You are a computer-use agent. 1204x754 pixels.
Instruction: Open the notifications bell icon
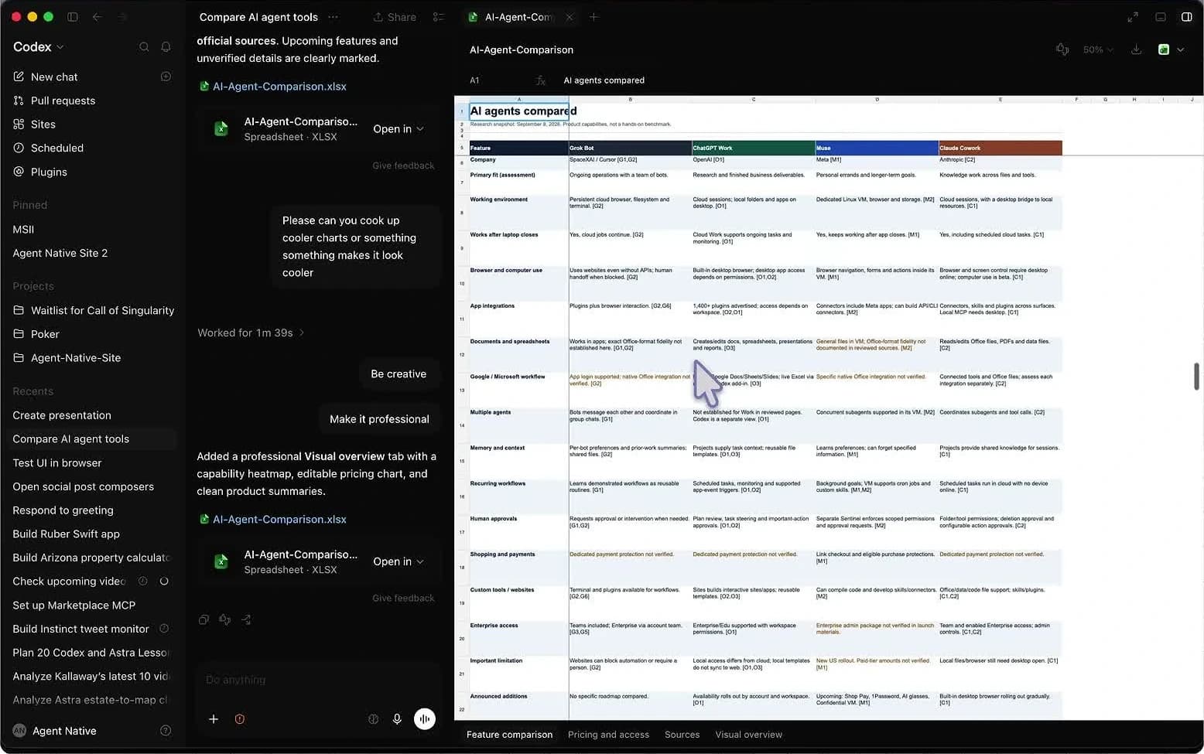click(x=166, y=47)
